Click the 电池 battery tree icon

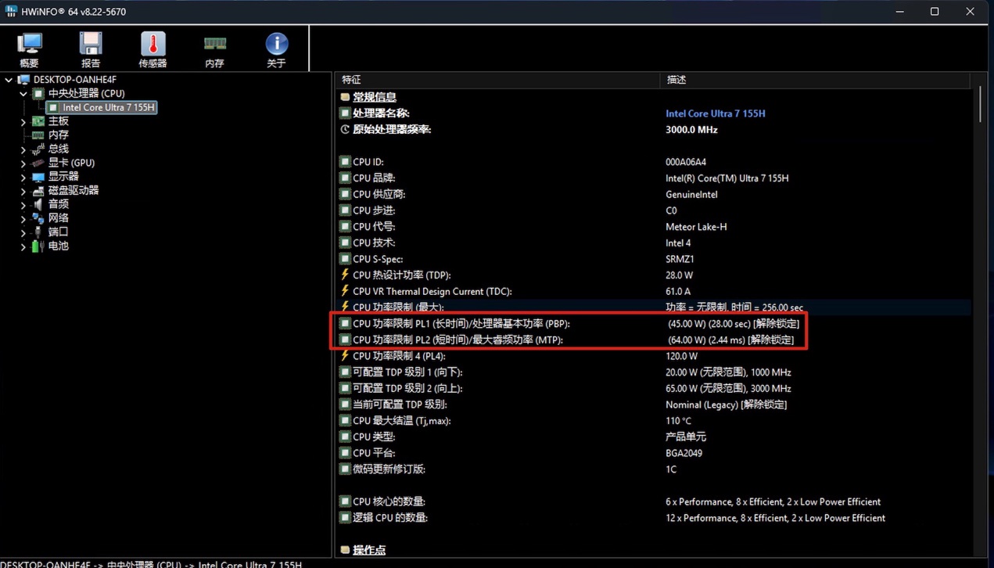[38, 246]
